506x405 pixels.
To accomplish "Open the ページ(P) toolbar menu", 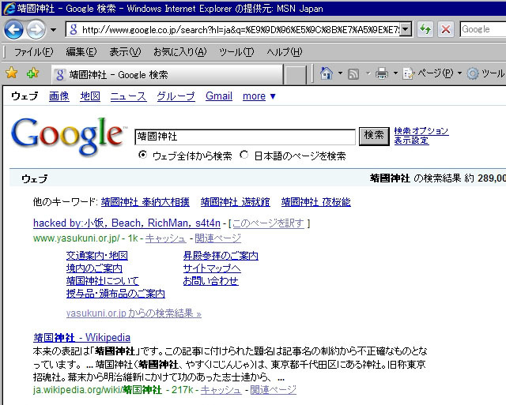I will (x=432, y=73).
